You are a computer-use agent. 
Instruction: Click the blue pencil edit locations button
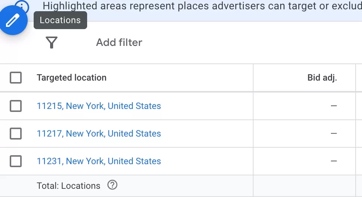pos(13,21)
